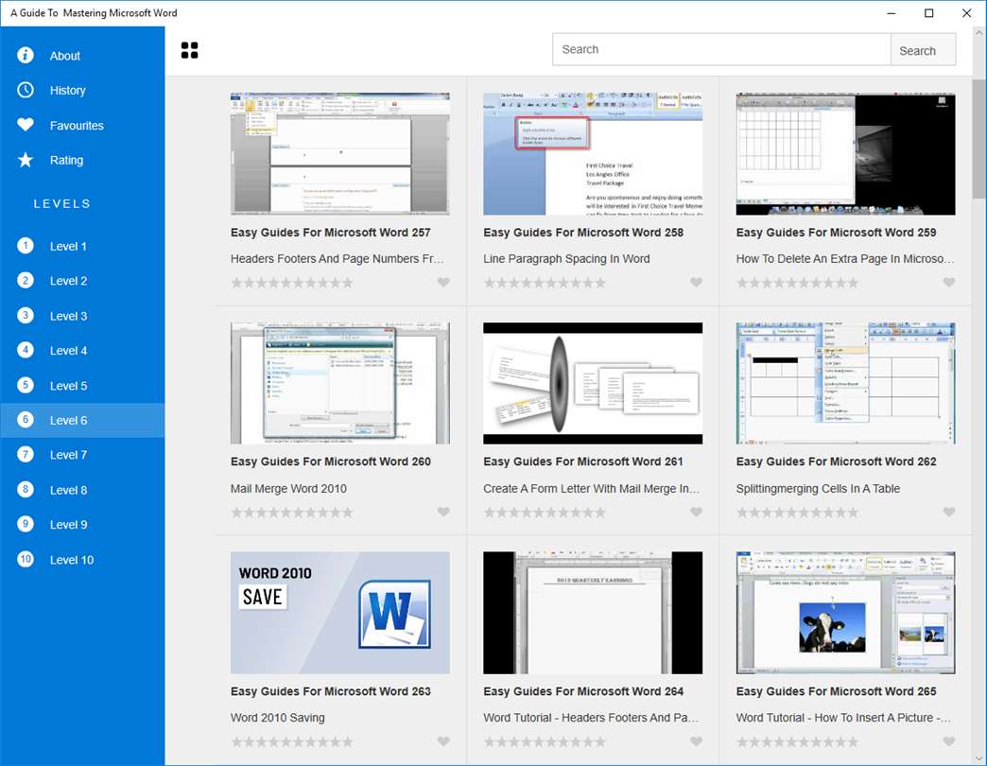Image resolution: width=987 pixels, height=766 pixels.
Task: Set star rating for guide 257
Action: coord(292,283)
